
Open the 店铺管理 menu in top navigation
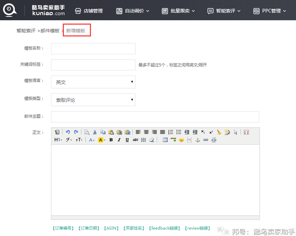tap(89, 11)
